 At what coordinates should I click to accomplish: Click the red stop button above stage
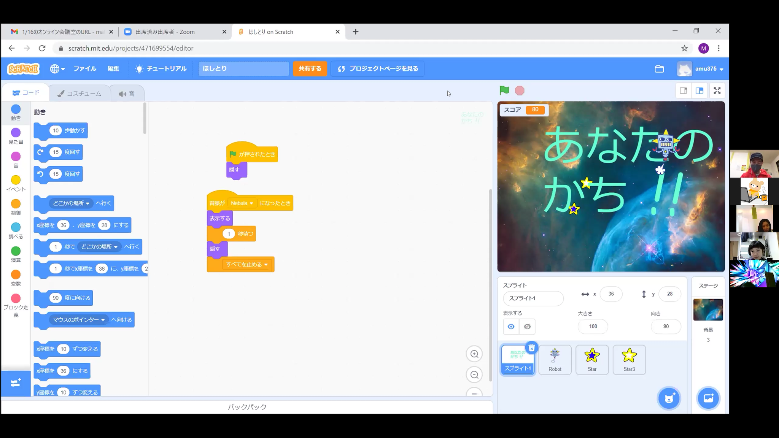pos(520,90)
